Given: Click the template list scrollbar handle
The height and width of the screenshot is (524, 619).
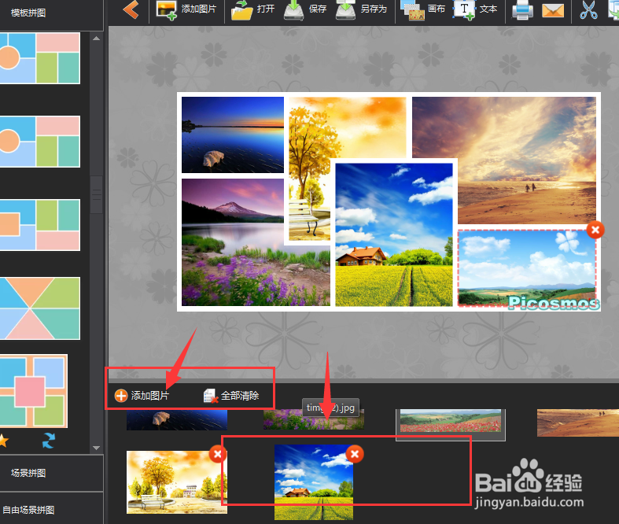Looking at the screenshot, I should 96,194.
